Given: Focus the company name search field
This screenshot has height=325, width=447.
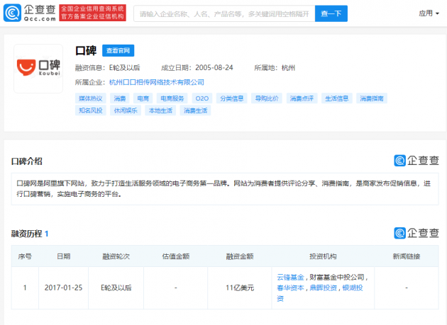Looking at the screenshot, I should [224, 13].
